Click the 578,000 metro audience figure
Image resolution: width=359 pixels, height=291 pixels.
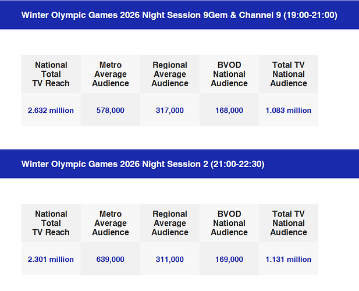(111, 110)
